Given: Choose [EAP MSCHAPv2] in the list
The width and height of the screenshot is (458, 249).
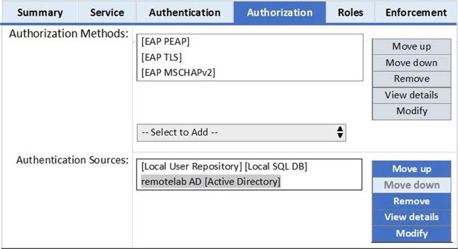Looking at the screenshot, I should pyautogui.click(x=178, y=72).
